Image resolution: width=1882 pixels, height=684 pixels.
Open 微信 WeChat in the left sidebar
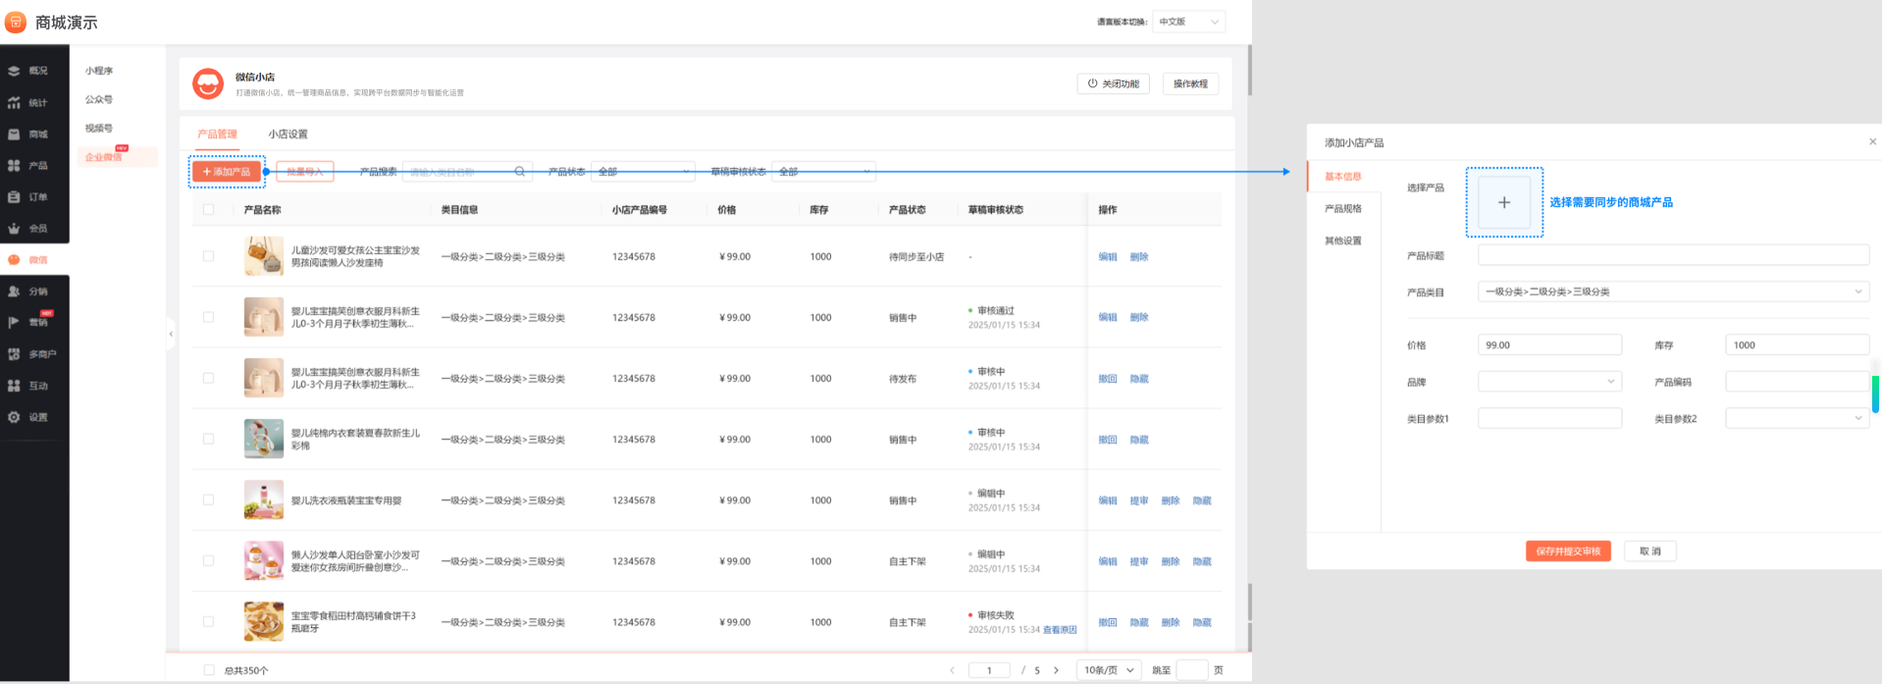(29, 259)
